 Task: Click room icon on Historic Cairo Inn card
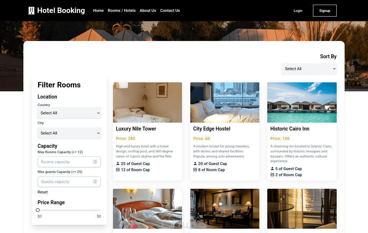[x=272, y=175]
